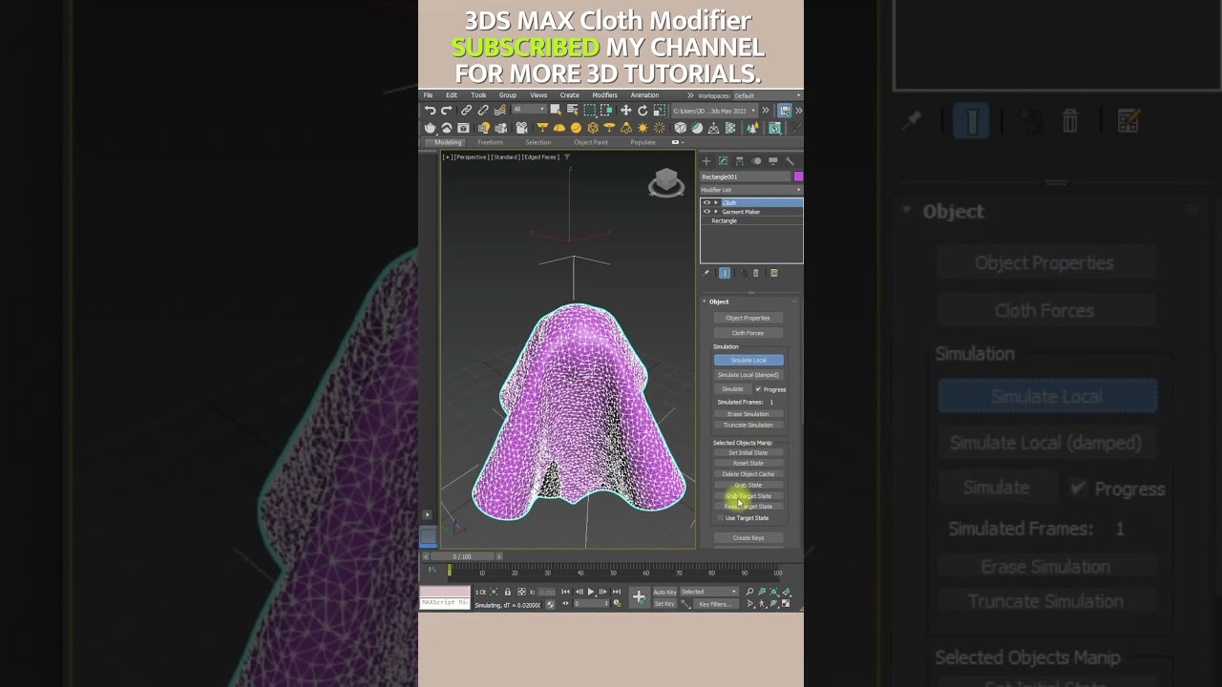Click the Unlink Selection icon
Image resolution: width=1222 pixels, height=687 pixels.
pyautogui.click(x=483, y=111)
